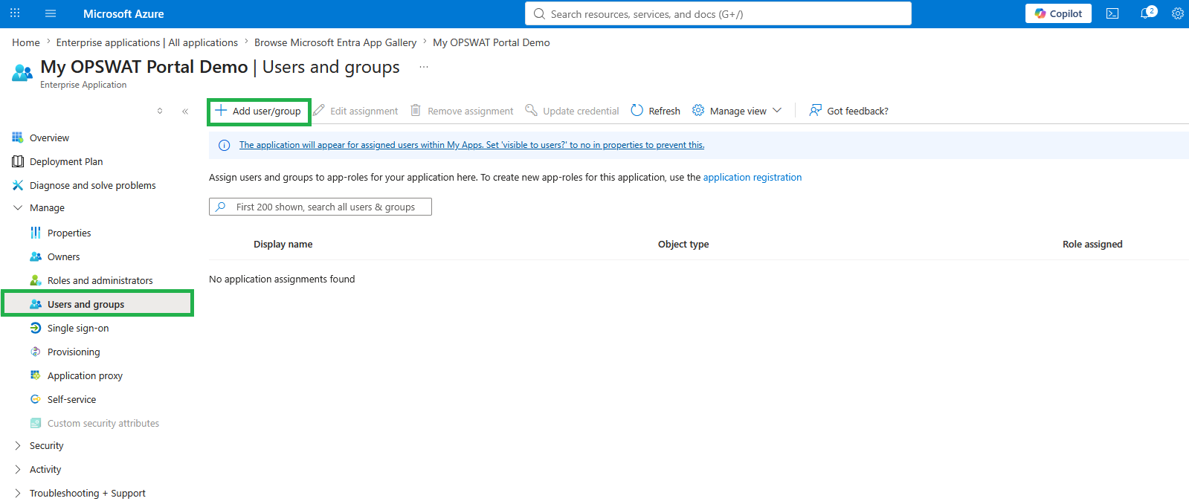Click the Role assigned column header
Viewport: 1189px width, 504px height.
1092,244
